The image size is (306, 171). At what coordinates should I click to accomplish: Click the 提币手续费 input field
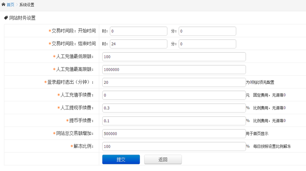[174, 121]
